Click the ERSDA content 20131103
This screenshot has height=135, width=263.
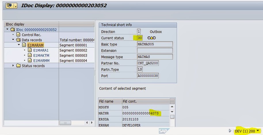pyautogui.click(x=146, y=119)
